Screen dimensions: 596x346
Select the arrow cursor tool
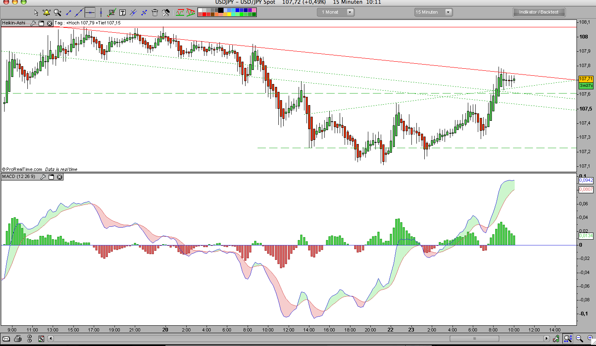tap(36, 12)
